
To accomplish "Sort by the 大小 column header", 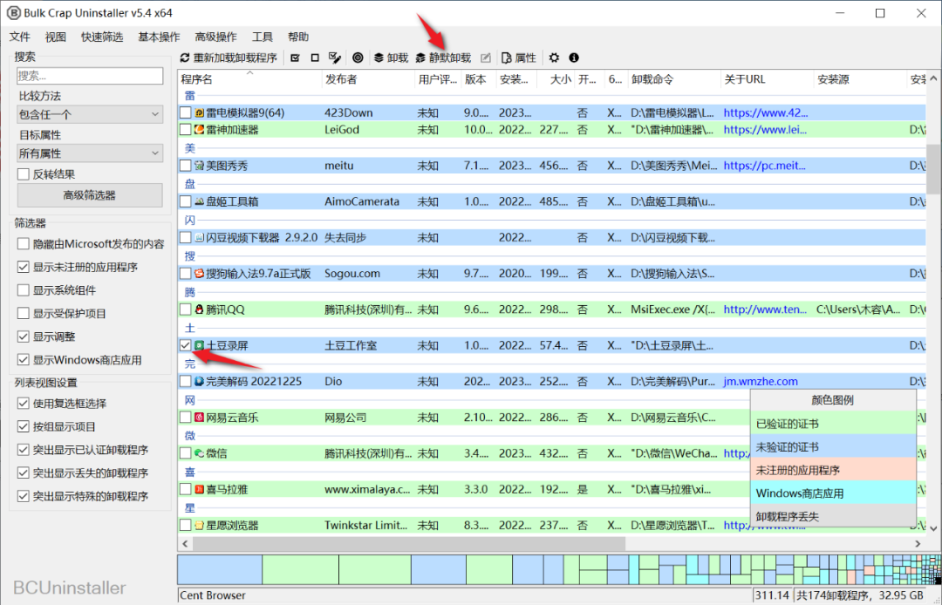I will pos(556,79).
